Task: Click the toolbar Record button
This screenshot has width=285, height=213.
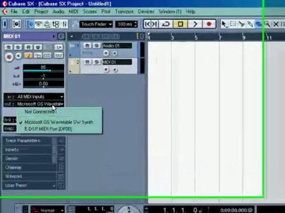Action: point(209,24)
